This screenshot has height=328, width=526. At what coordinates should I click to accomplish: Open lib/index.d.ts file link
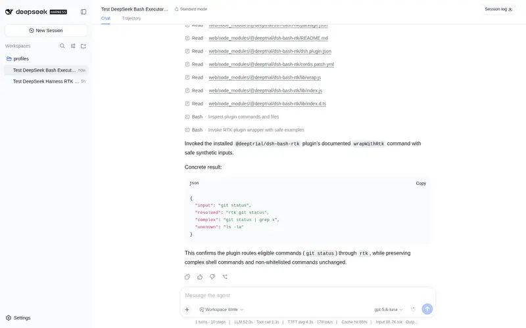[x=267, y=104]
